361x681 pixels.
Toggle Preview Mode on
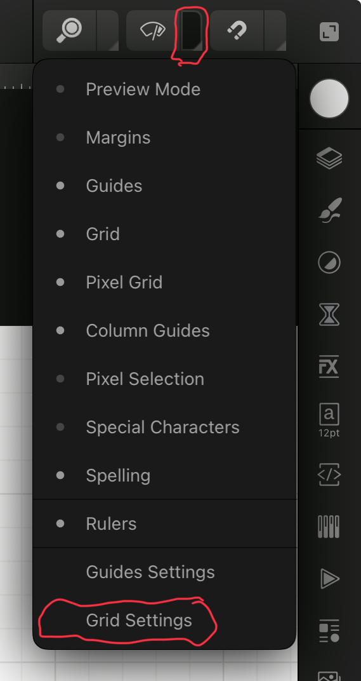pyautogui.click(x=165, y=90)
